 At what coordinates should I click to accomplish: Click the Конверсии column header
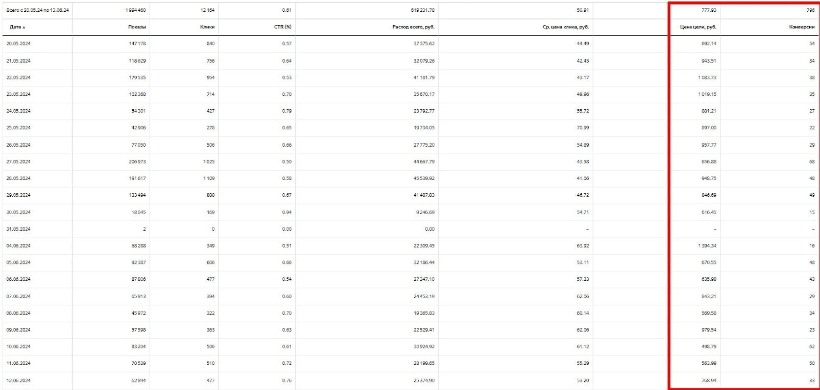pos(802,27)
